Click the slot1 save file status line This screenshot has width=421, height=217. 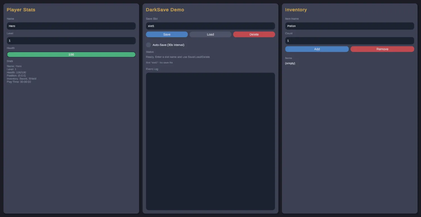coord(159,62)
